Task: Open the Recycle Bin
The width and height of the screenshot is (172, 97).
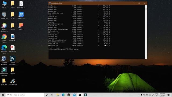Action: (x=4, y=16)
